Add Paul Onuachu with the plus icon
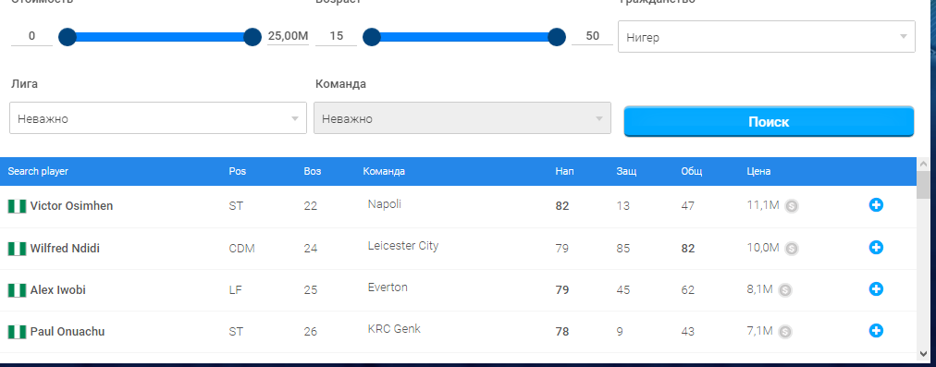This screenshot has width=936, height=367. pos(876,331)
